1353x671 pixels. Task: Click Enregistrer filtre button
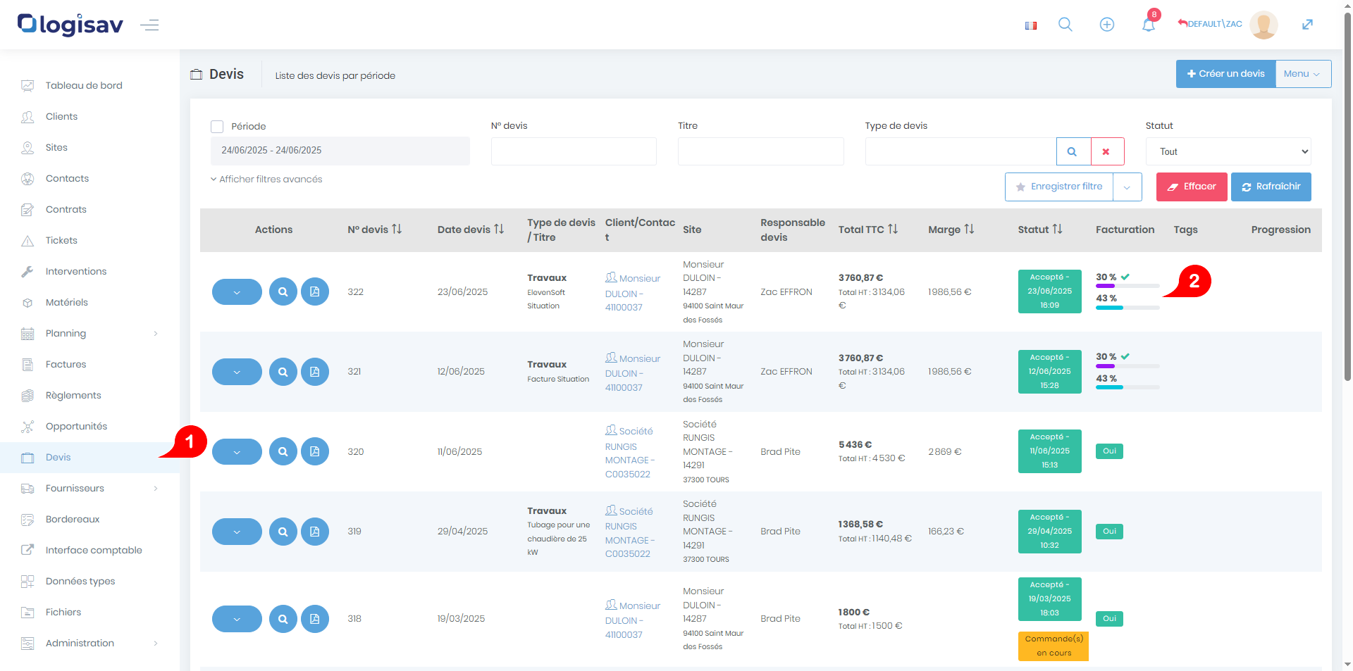pyautogui.click(x=1059, y=187)
